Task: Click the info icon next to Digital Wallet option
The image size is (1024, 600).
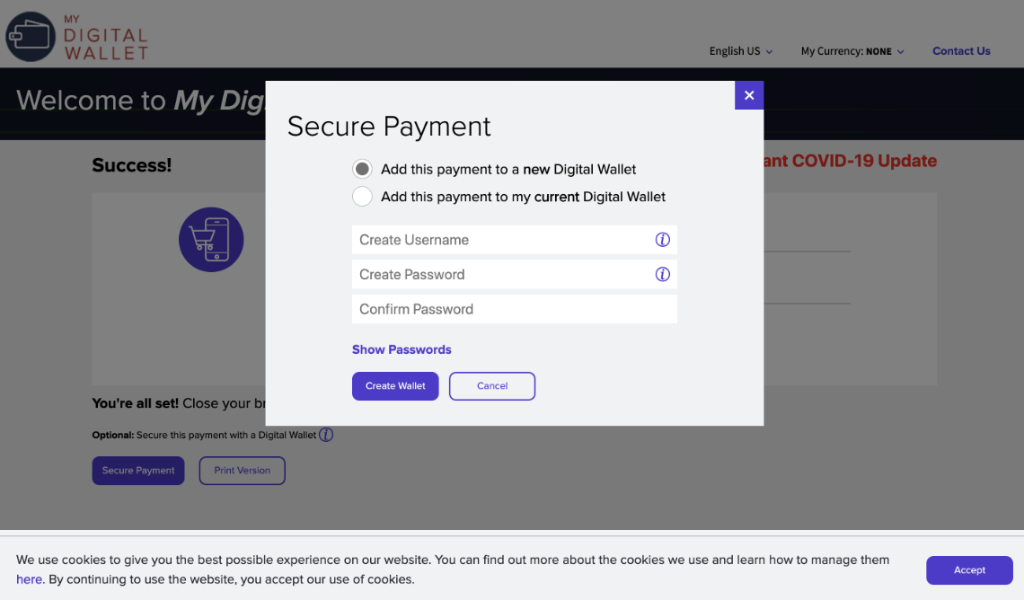Action: click(x=326, y=435)
